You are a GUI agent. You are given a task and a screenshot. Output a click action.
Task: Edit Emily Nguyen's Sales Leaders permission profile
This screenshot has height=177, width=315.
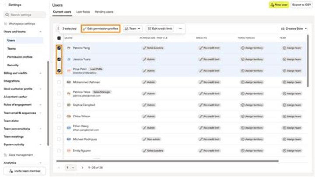point(153,150)
